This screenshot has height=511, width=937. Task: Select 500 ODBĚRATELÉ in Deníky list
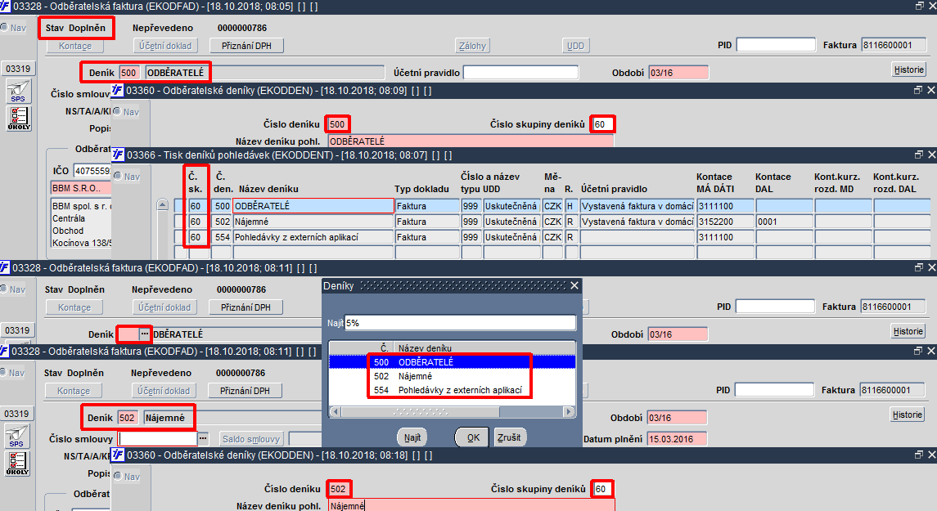(x=453, y=361)
